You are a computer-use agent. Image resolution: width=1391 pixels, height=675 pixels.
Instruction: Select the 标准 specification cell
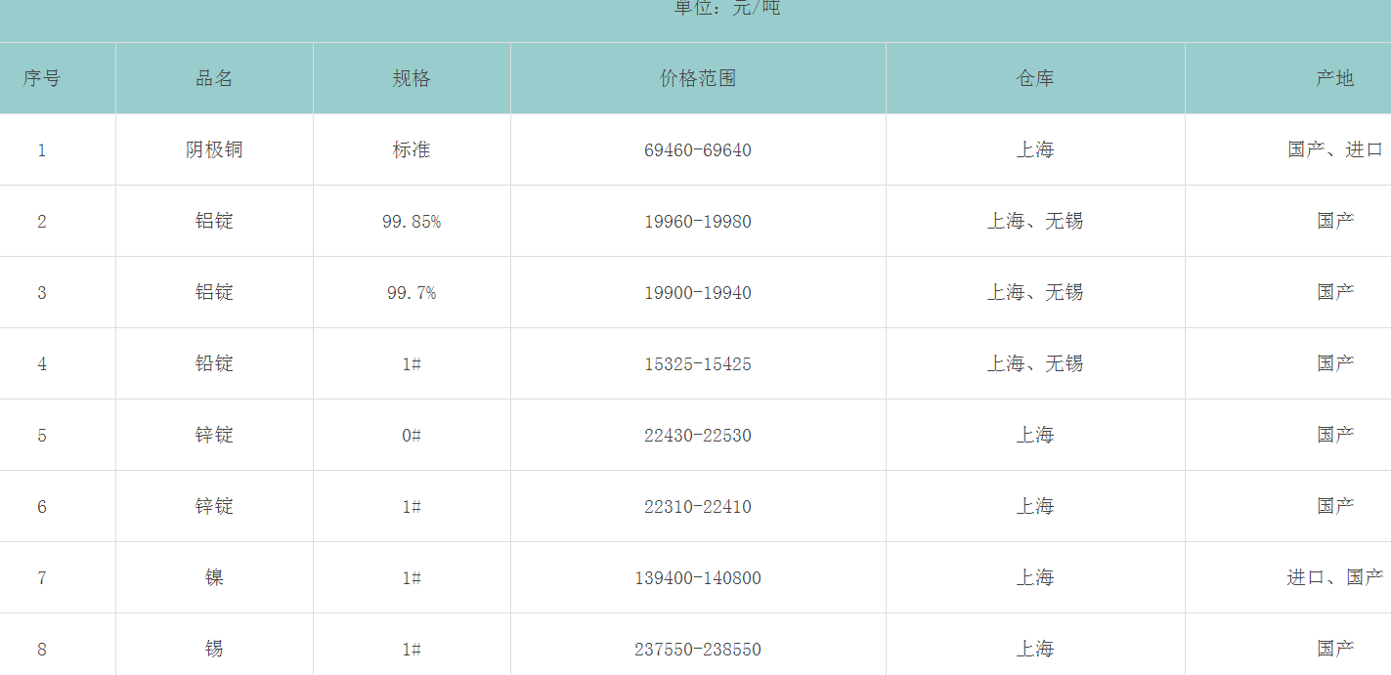click(412, 149)
